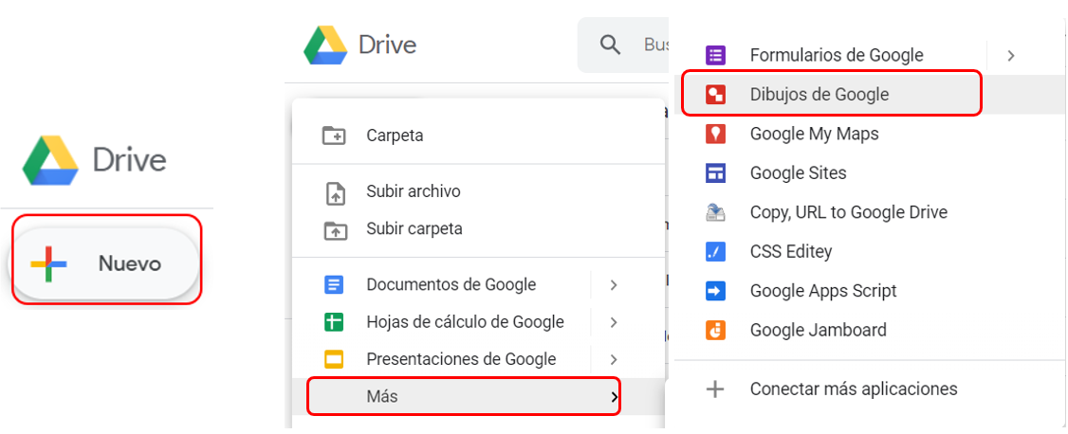1068x434 pixels.
Task: Click the yellow Presentaciones de Google icon
Action: coord(334,359)
